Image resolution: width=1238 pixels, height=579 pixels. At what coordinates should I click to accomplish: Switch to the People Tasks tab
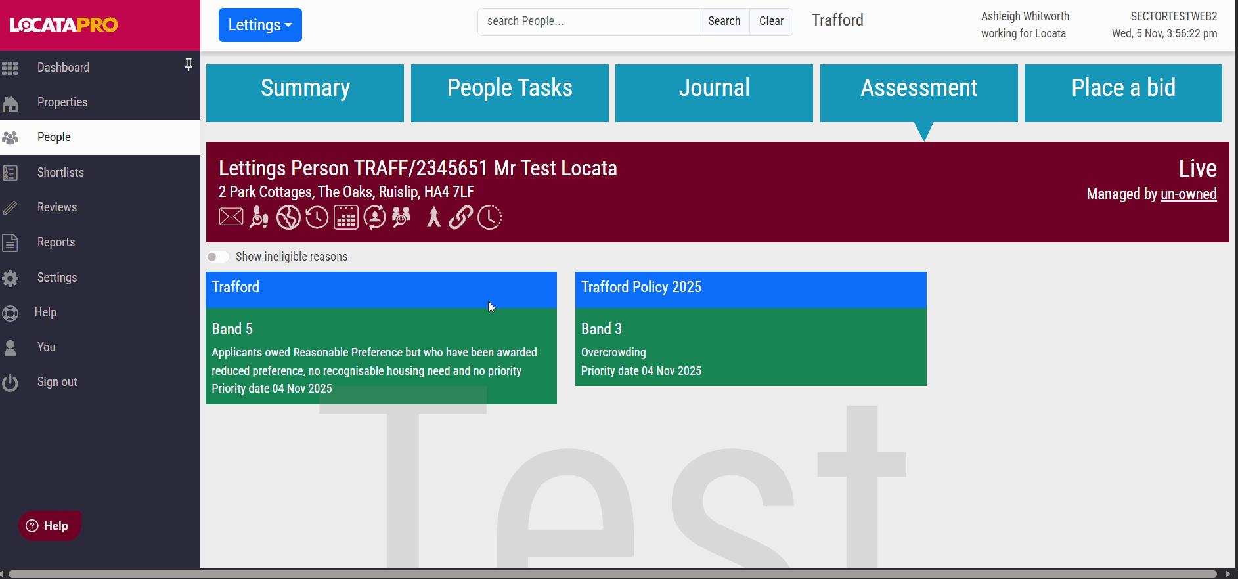[510, 93]
